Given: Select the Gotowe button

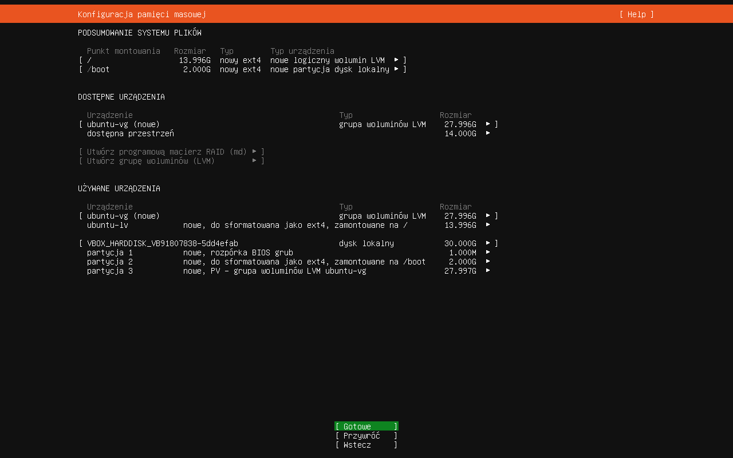Looking at the screenshot, I should (x=366, y=427).
